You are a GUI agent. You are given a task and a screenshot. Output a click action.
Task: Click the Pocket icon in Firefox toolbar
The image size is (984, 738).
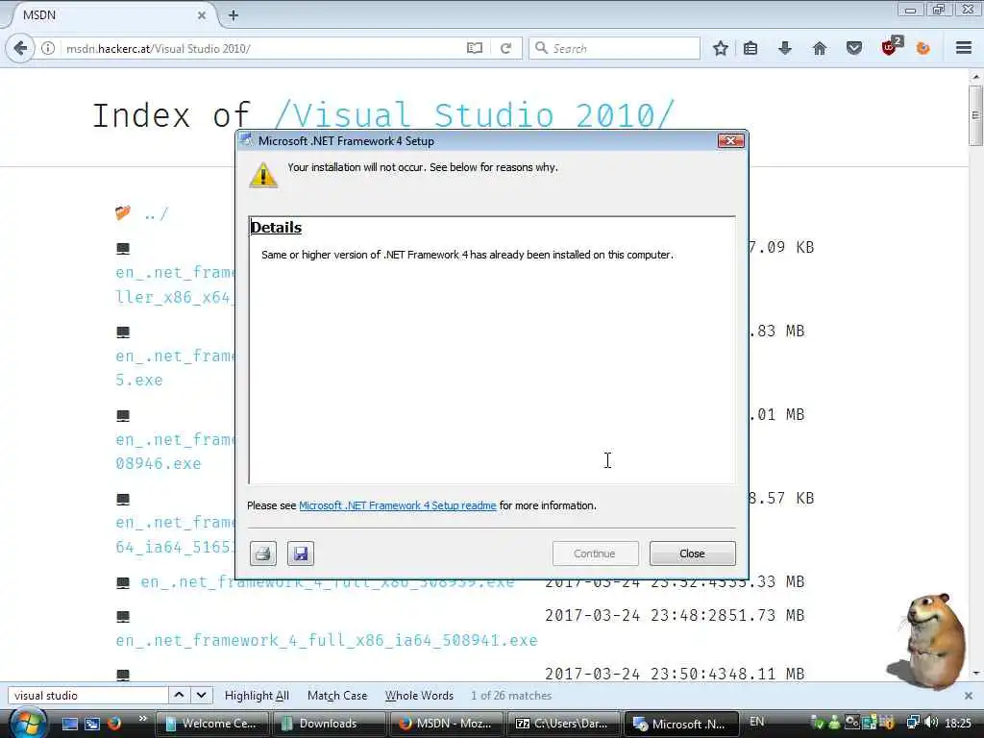[854, 48]
